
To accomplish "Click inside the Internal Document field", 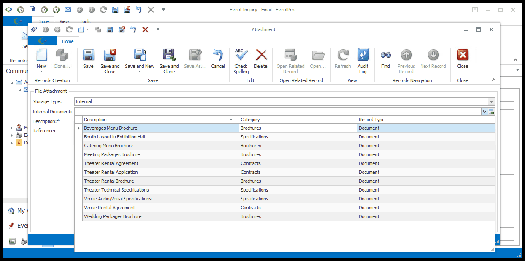I will tap(278, 112).
